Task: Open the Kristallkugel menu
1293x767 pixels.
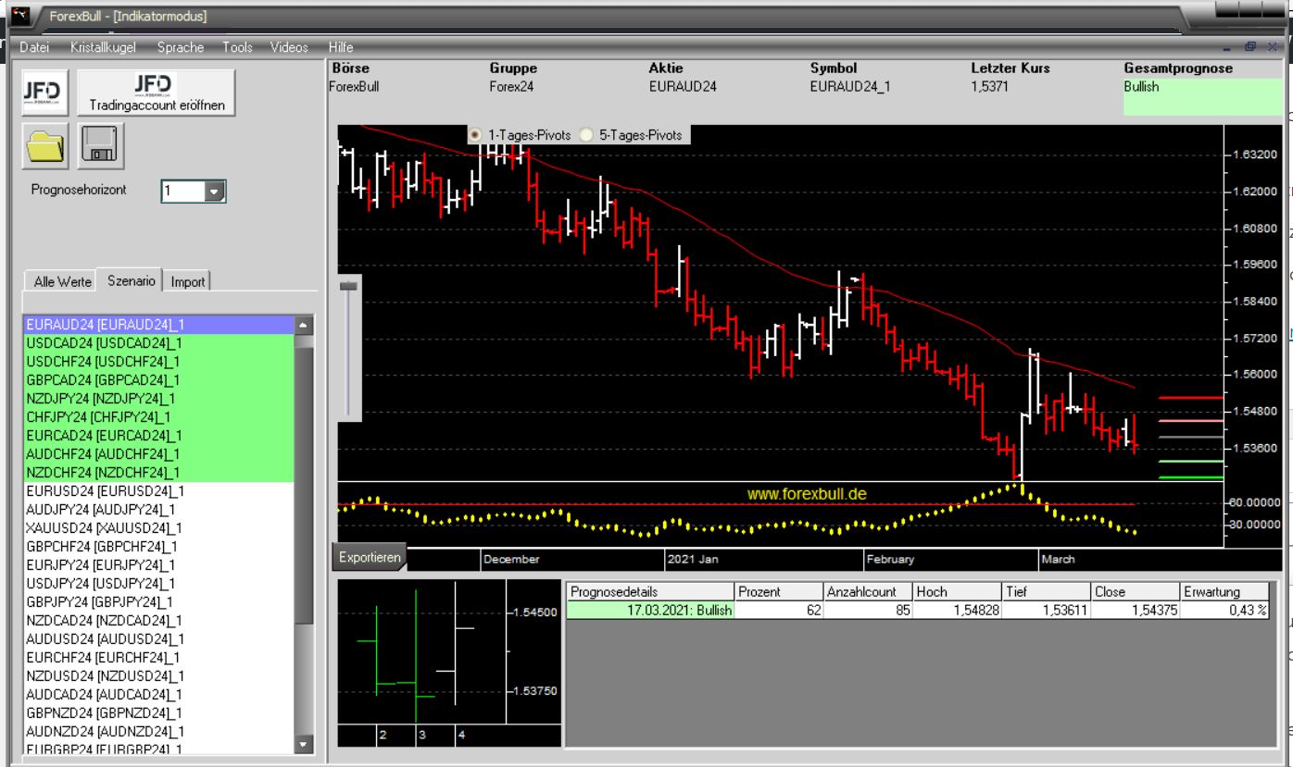Action: pyautogui.click(x=104, y=47)
